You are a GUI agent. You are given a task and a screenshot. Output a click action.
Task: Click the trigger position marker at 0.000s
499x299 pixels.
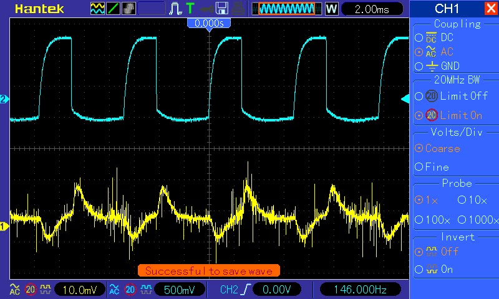click(x=209, y=23)
